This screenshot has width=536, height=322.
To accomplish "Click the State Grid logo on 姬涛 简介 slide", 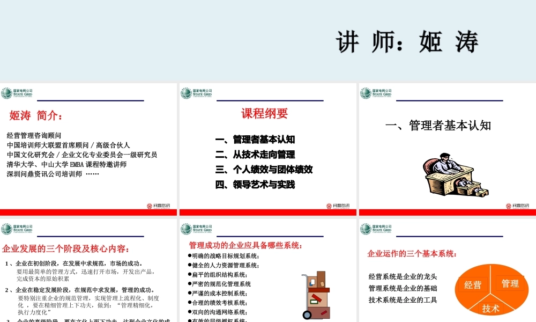I will [17, 93].
